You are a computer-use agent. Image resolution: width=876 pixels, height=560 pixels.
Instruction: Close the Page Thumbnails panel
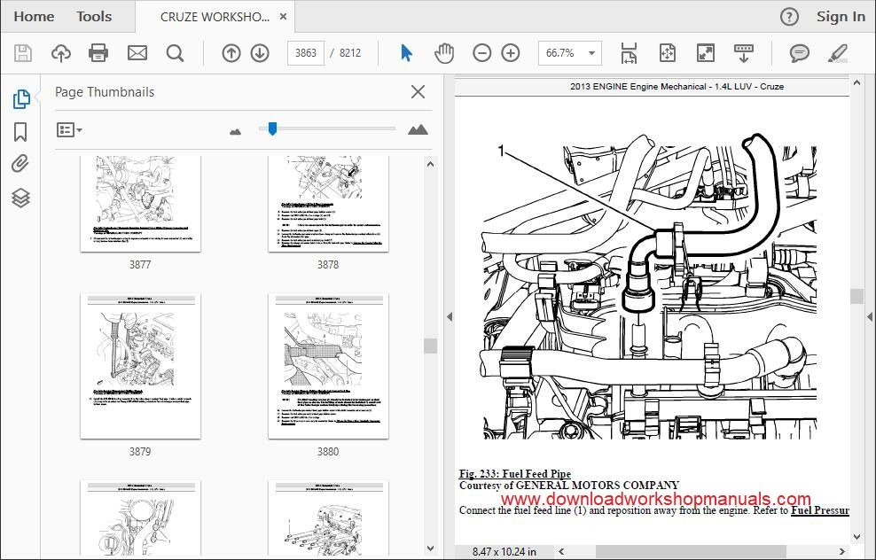[418, 91]
